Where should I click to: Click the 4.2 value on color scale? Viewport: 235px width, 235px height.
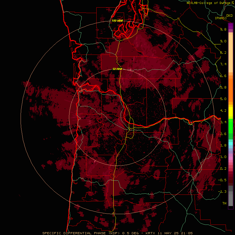point(223,111)
